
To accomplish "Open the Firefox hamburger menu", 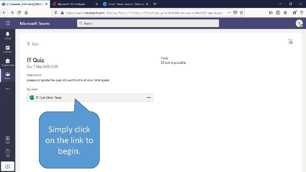I will [302, 13].
